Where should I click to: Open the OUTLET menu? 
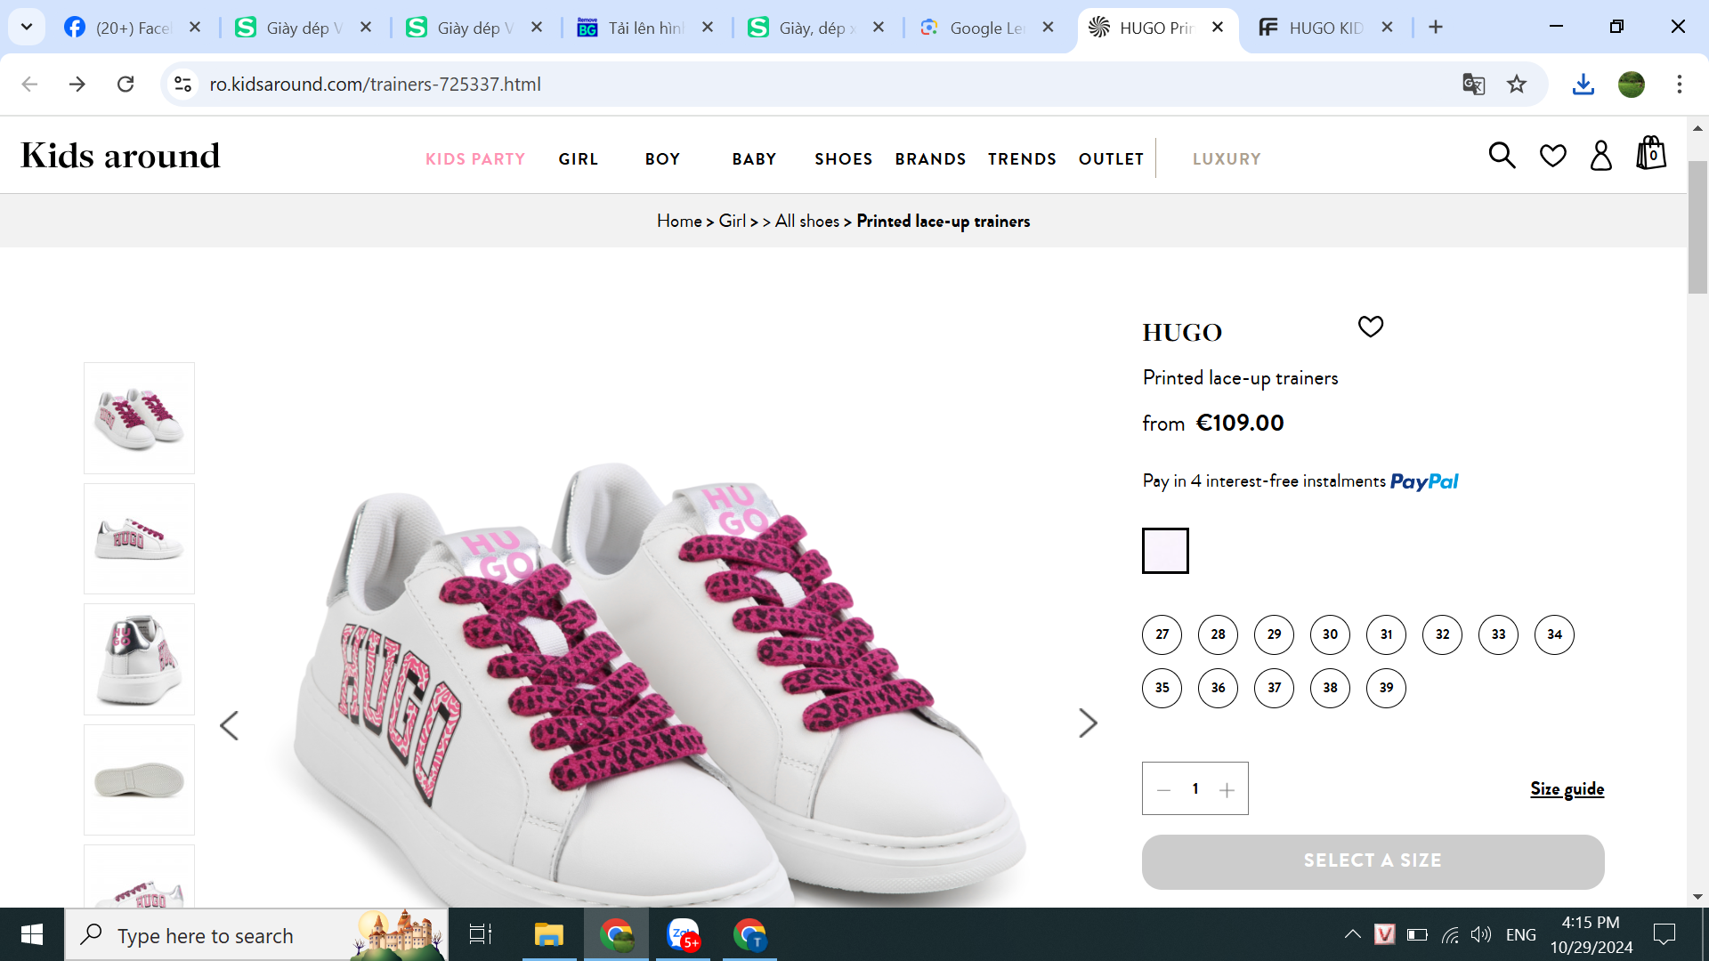tap(1112, 159)
